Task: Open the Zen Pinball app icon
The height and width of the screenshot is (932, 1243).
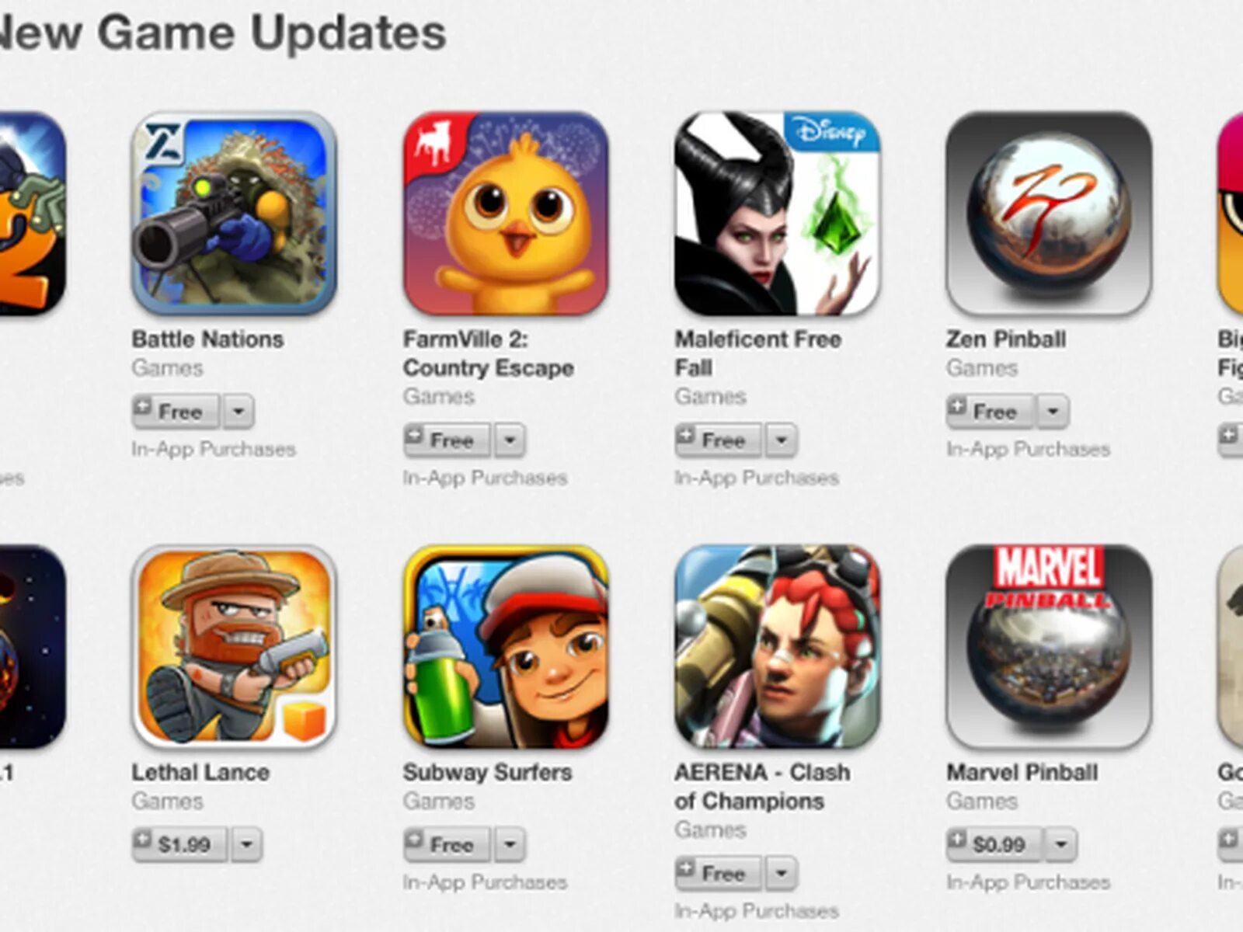Action: tap(1049, 214)
